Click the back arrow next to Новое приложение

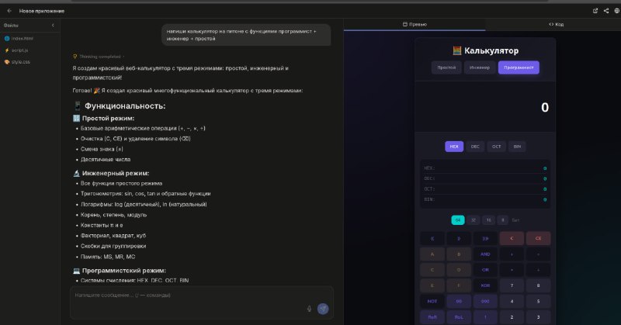9,11
